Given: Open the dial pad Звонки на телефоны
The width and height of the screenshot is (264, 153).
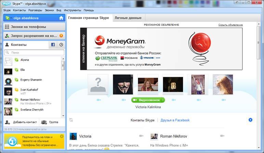Looking at the screenshot, I should pos(34,27).
